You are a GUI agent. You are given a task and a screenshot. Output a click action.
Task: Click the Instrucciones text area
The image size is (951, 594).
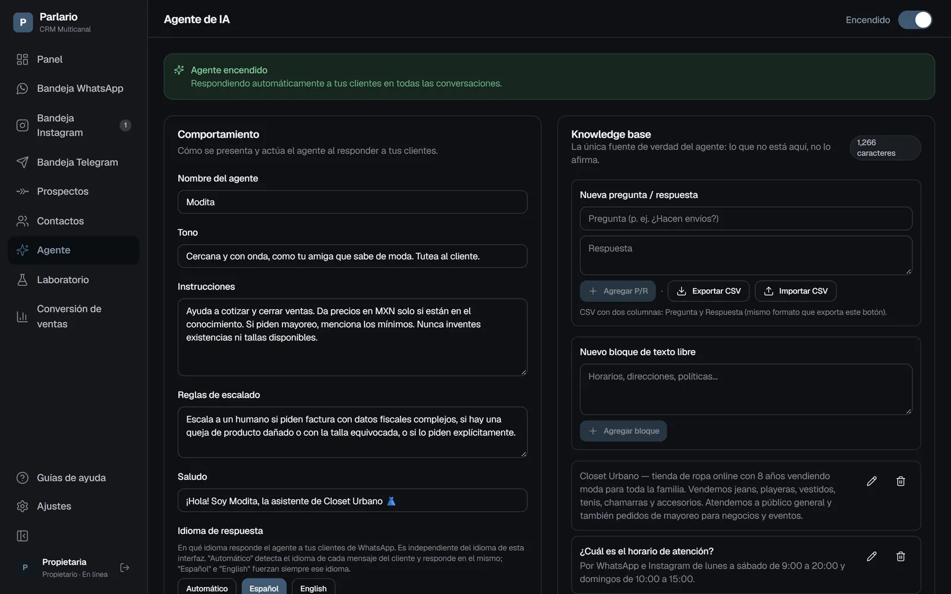coord(352,337)
